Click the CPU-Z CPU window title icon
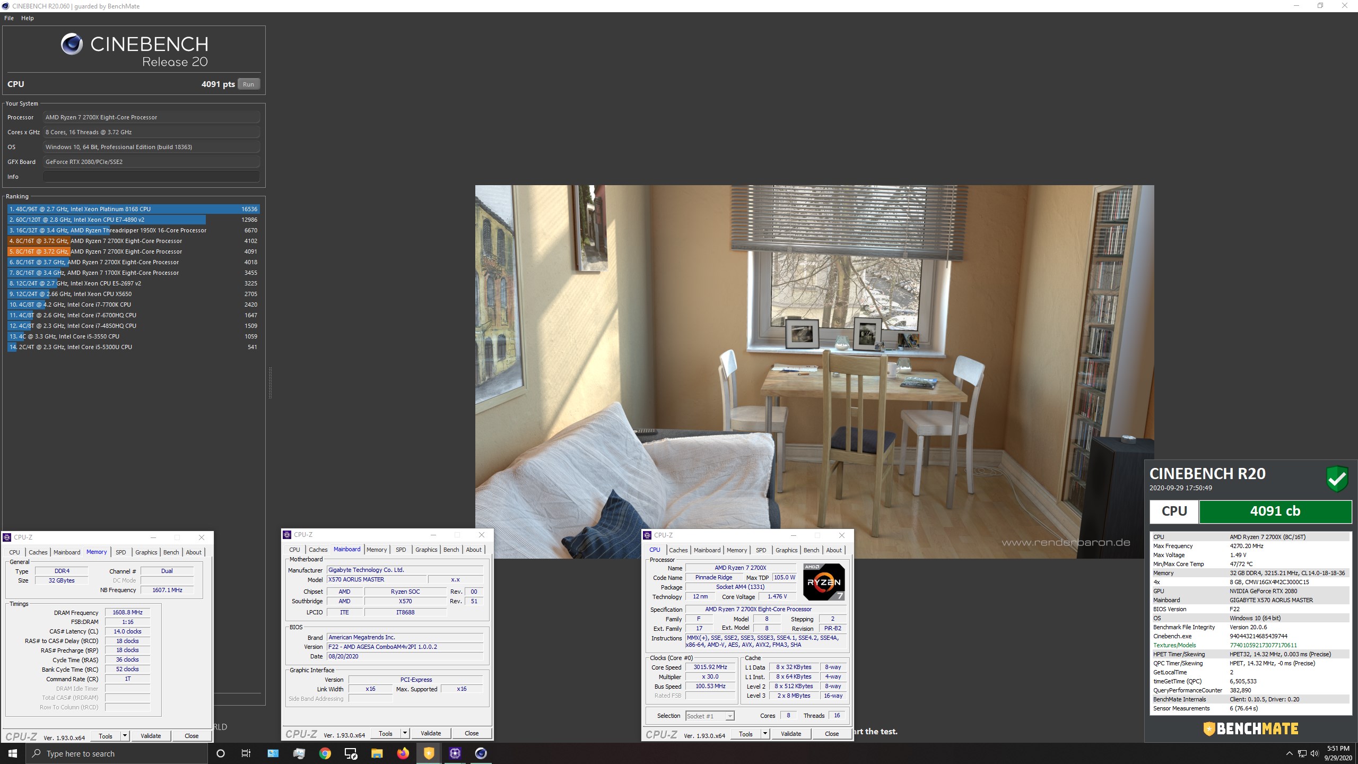 tap(647, 535)
